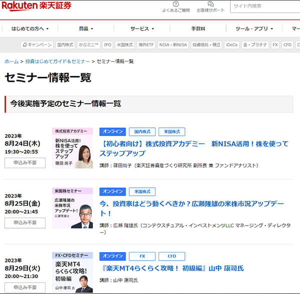The image size is (300, 294).
Task: Open the お客様サポート chat icon
Action: (x=210, y=4)
